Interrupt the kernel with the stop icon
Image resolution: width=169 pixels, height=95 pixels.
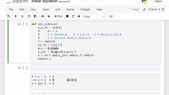point(67,16)
